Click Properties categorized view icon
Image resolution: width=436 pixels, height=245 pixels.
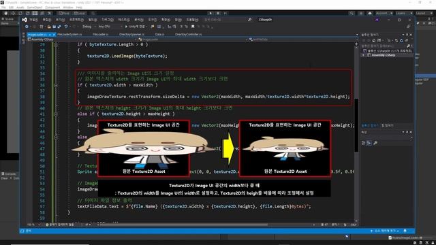click(363, 143)
